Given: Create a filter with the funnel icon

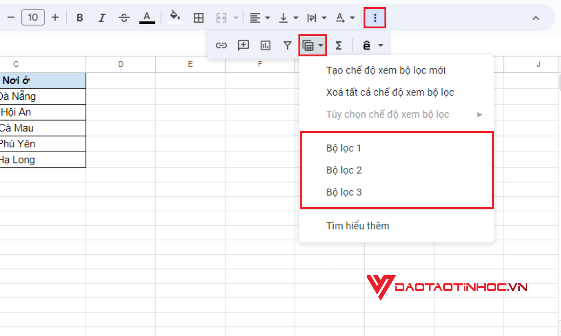Looking at the screenshot, I should pyautogui.click(x=287, y=45).
